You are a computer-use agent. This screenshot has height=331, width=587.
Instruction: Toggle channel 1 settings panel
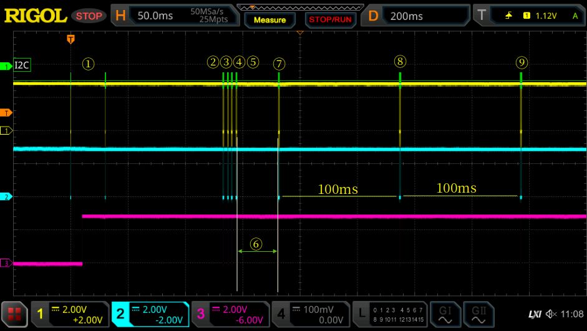(x=70, y=314)
